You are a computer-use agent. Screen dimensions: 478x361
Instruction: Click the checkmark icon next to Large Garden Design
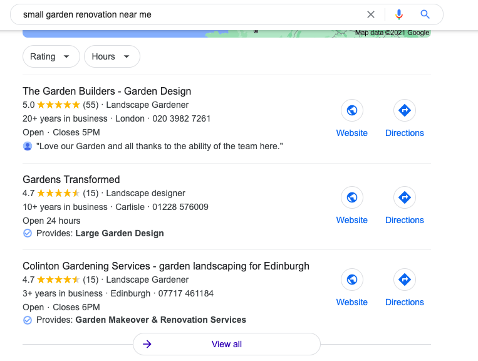(x=28, y=233)
